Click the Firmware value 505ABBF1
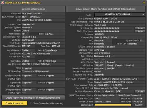Screen dimensions: 147x108 coord(99,34)
